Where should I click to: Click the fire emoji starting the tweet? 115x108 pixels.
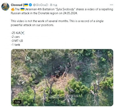pyautogui.click(x=13, y=9)
